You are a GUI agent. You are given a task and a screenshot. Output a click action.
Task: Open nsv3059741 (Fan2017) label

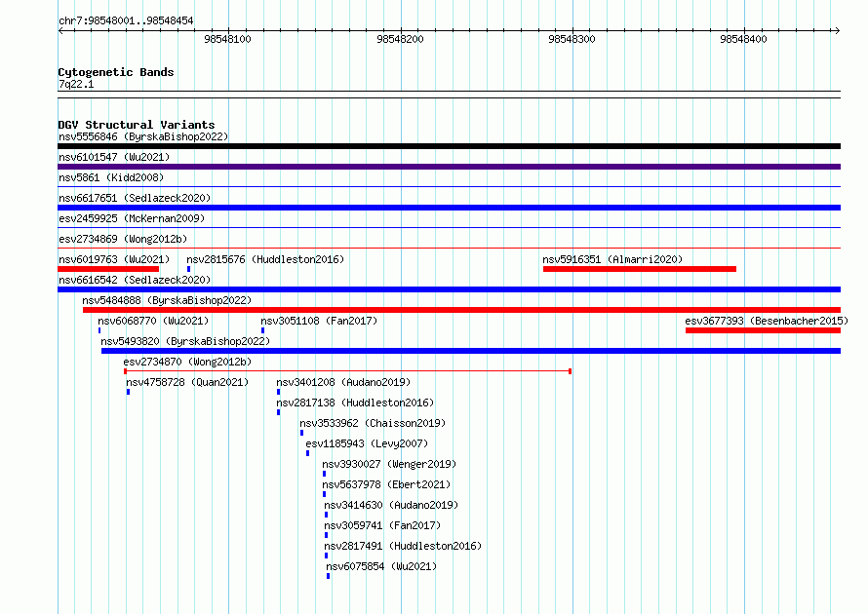pos(382,525)
